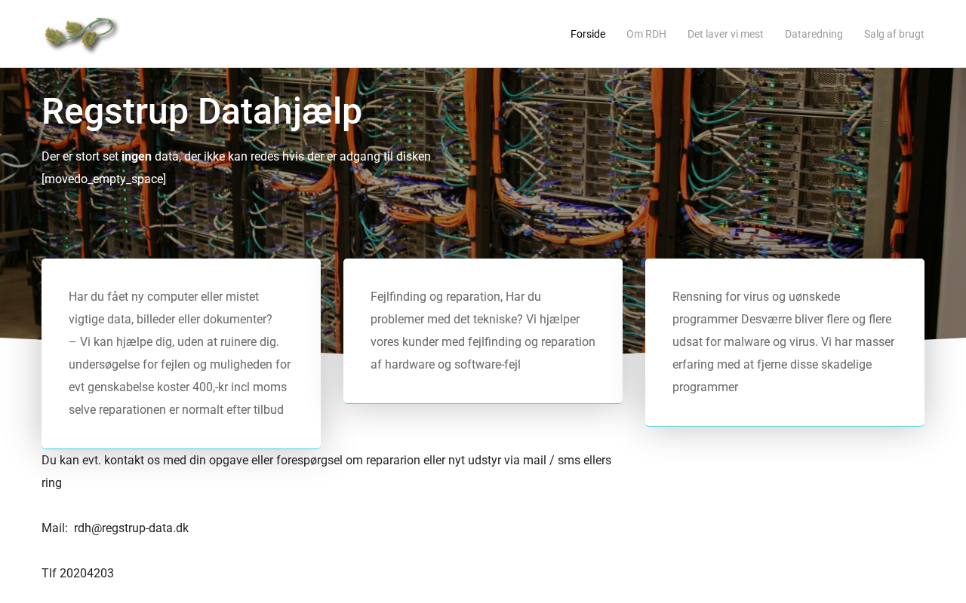Screen dimensions: 966x603
Task: Click the bold word 'ingen' in the tagline
Action: [137, 157]
